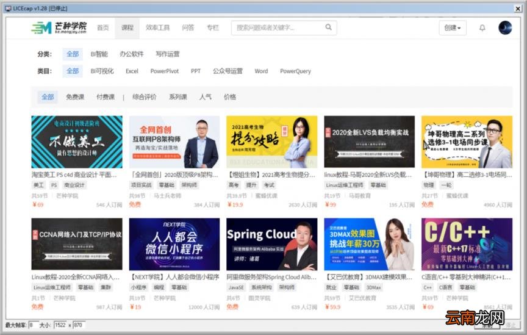Viewport: 527px width, 335px height.
Task: Open the 不做美工 course thumbnail
Action: click(77, 142)
